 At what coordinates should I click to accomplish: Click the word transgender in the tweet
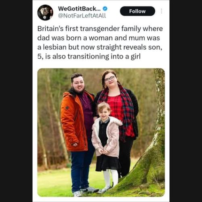click(100, 29)
